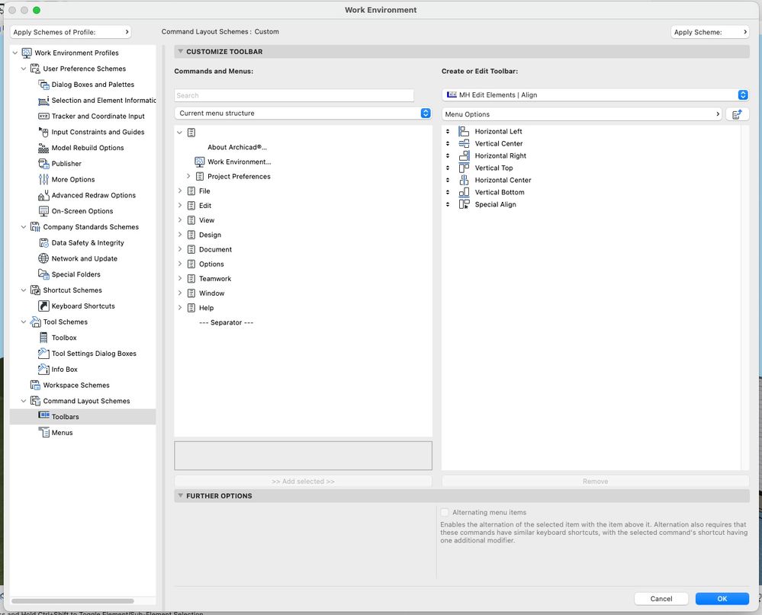This screenshot has width=762, height=615.
Task: Open the Menus settings page
Action: (63, 433)
